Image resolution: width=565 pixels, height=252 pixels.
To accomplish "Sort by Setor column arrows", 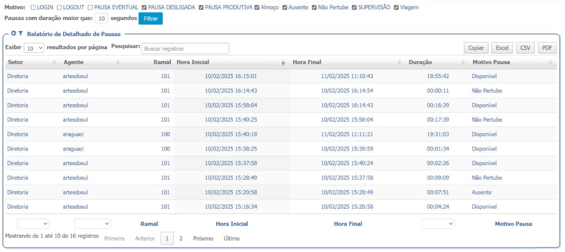I will coord(54,62).
